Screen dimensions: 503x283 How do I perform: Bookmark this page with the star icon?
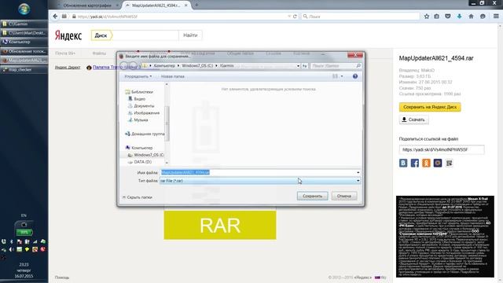click(x=426, y=17)
